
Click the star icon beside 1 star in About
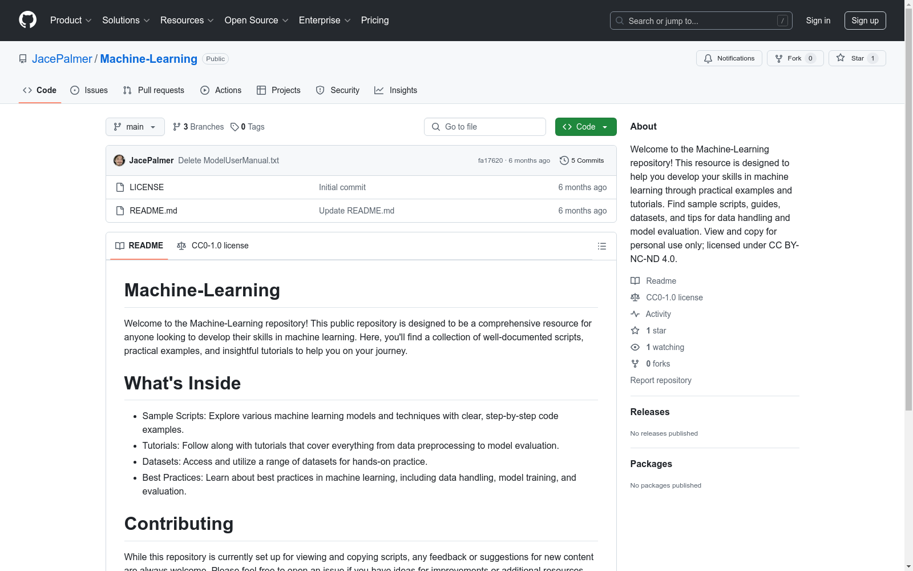[x=635, y=331]
